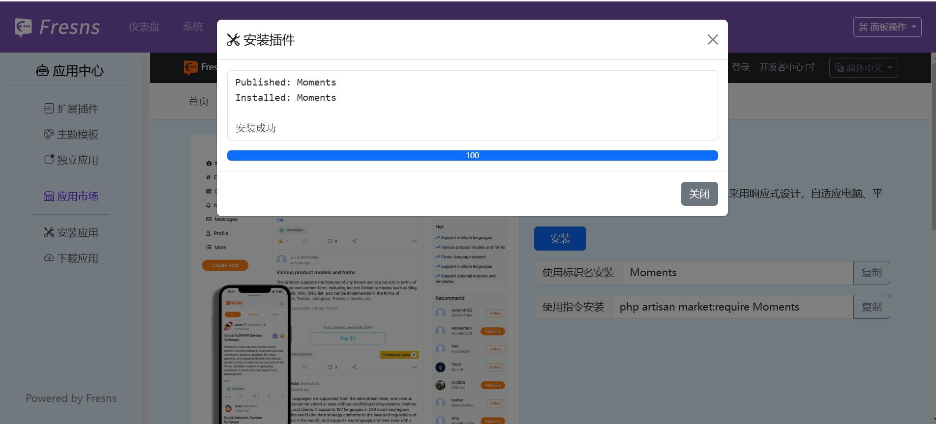Screen dimensions: 936x424
Task: Copy the Moments identifier with 复制
Action: [x=871, y=272]
